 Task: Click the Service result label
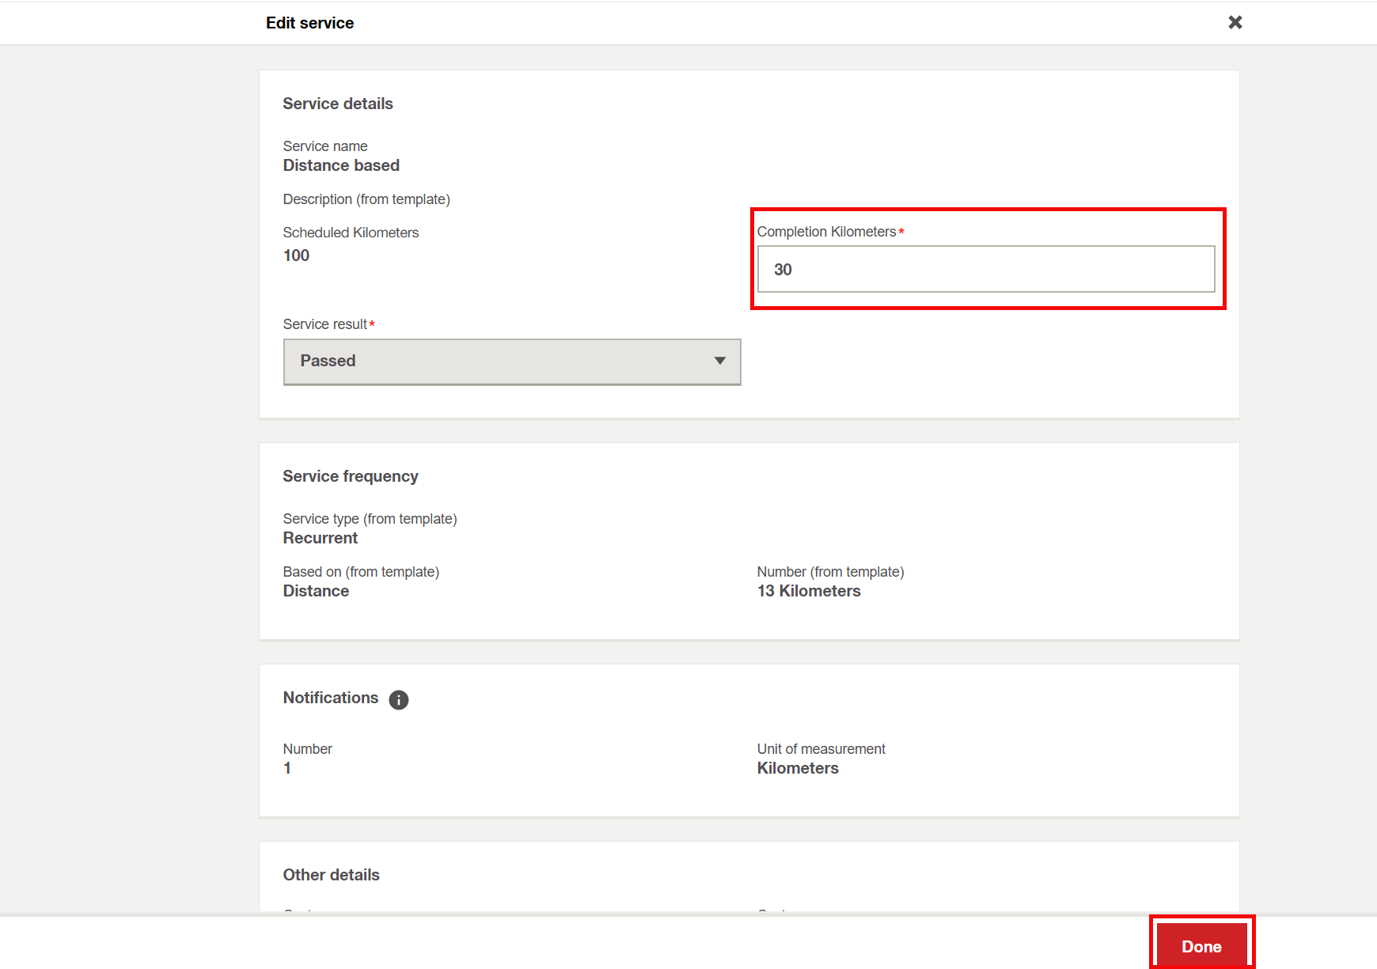[x=325, y=324]
